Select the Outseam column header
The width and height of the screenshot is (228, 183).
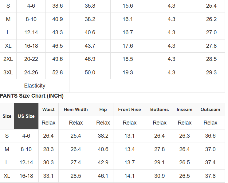(210, 110)
